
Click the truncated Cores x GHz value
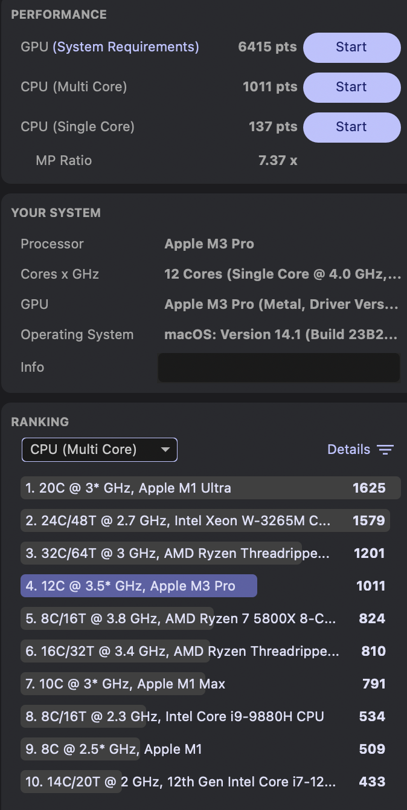[x=283, y=274]
